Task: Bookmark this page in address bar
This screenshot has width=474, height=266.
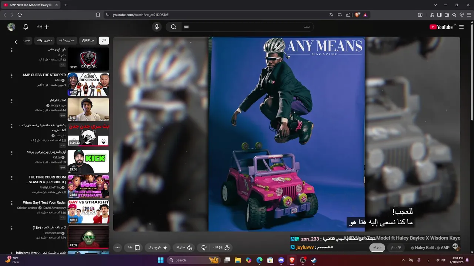Action: pyautogui.click(x=98, y=15)
